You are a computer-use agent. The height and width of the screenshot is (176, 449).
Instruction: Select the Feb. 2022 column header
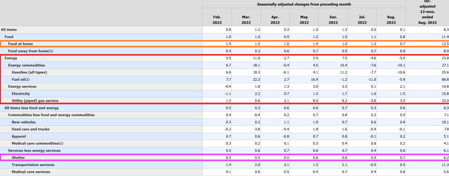point(217,19)
